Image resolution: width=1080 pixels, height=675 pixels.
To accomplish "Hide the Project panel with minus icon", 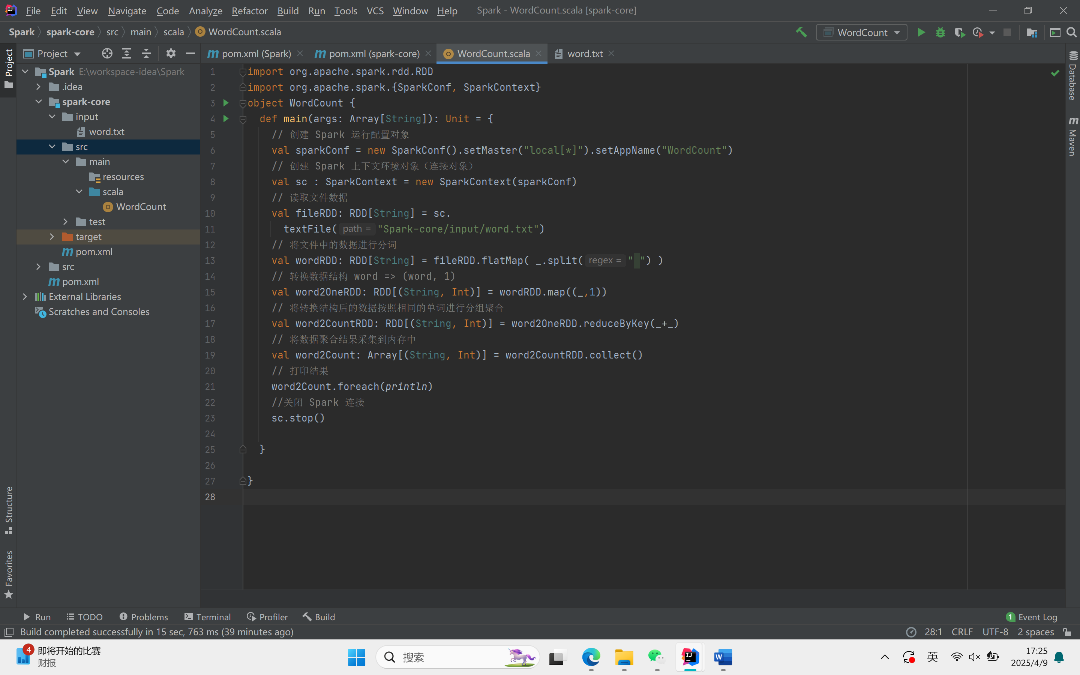I will tap(190, 54).
